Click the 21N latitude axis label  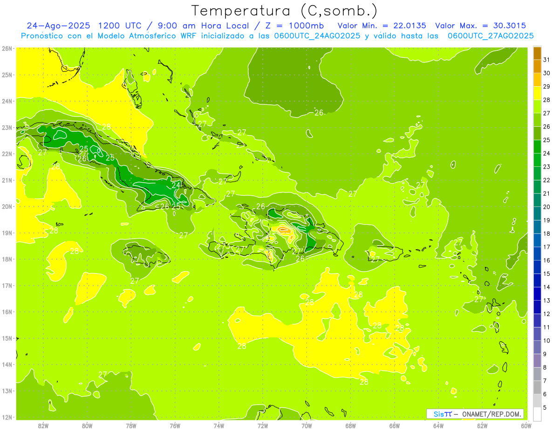[x=7, y=180]
